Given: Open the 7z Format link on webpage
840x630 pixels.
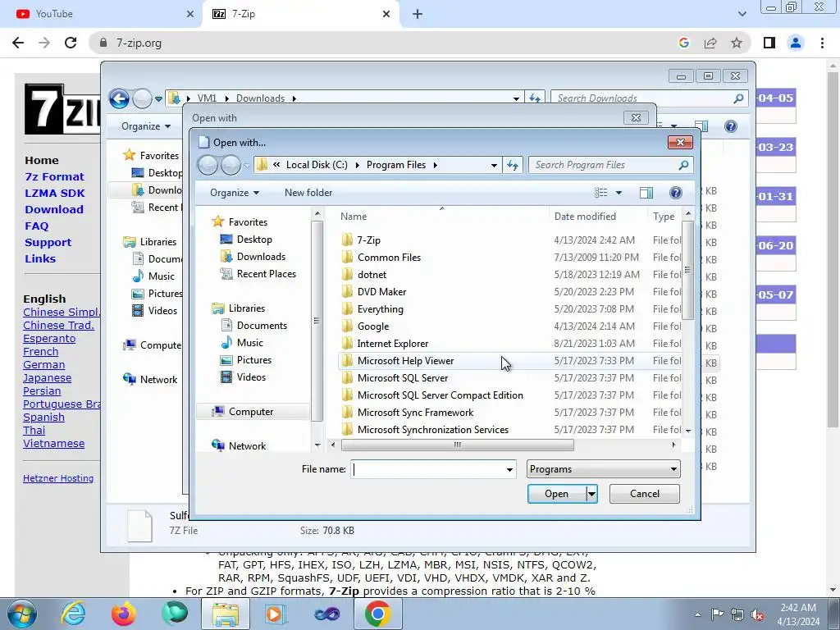Looking at the screenshot, I should (54, 177).
